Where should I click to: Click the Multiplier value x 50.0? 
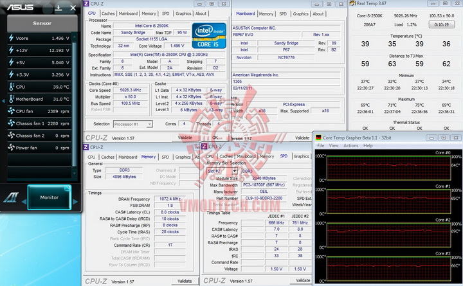click(x=131, y=97)
